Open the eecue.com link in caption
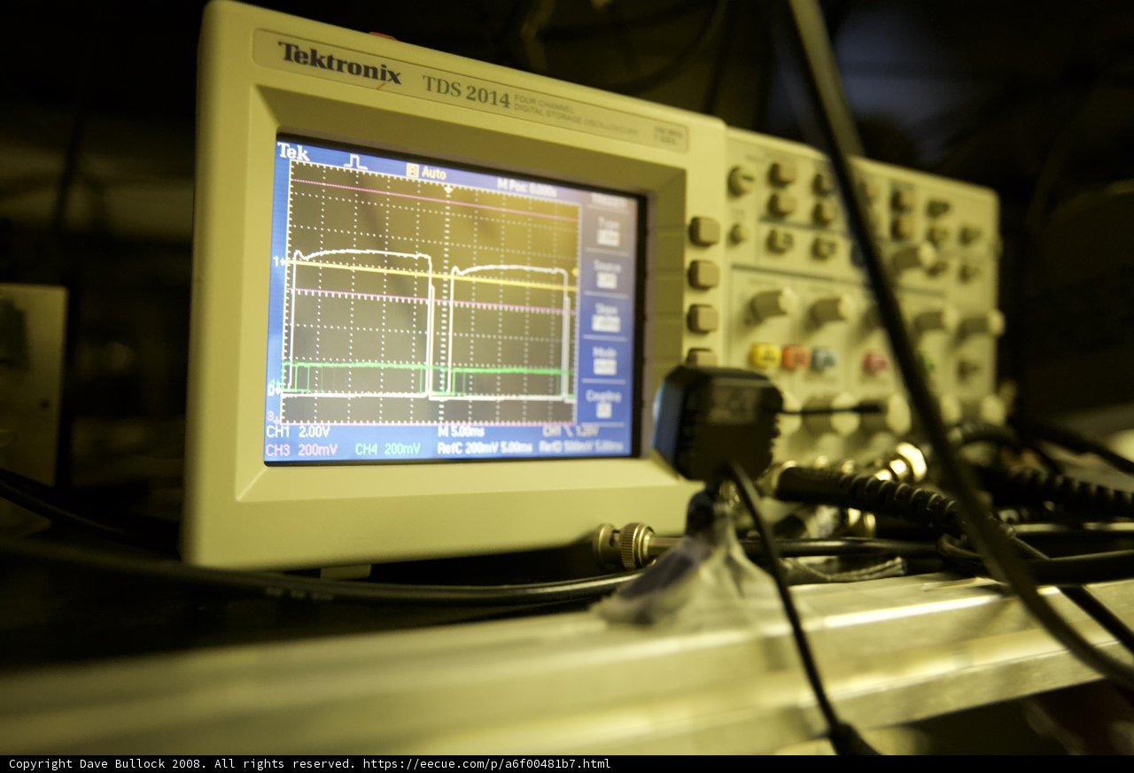The width and height of the screenshot is (1134, 773). click(x=486, y=763)
